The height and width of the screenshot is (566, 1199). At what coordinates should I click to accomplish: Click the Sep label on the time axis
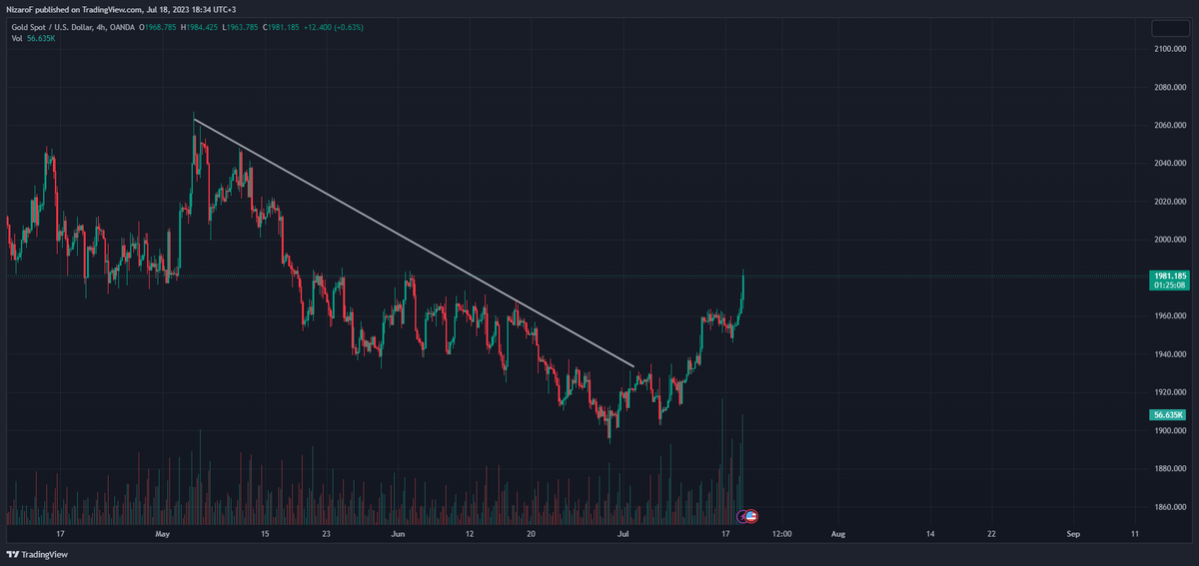coord(1073,534)
